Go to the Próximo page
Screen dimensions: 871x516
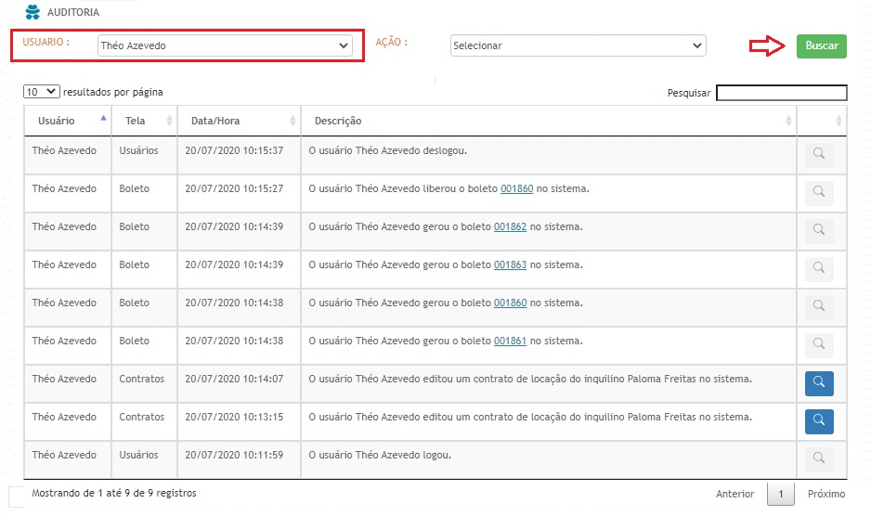pyautogui.click(x=825, y=494)
